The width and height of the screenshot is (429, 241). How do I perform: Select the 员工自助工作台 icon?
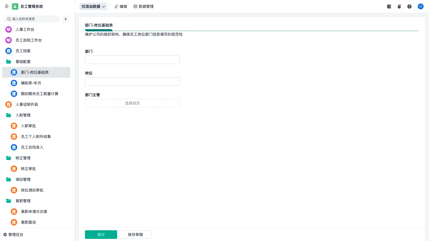click(x=8, y=40)
